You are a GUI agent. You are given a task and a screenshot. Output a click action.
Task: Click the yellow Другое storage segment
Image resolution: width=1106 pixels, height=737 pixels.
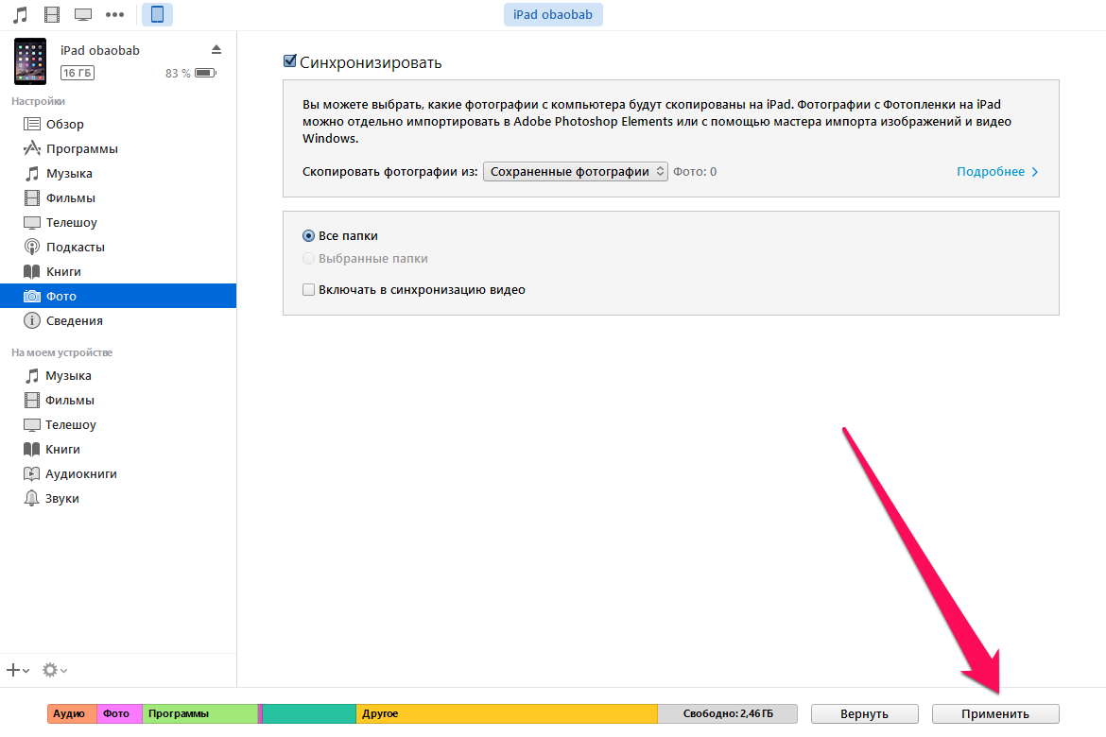[x=506, y=714]
